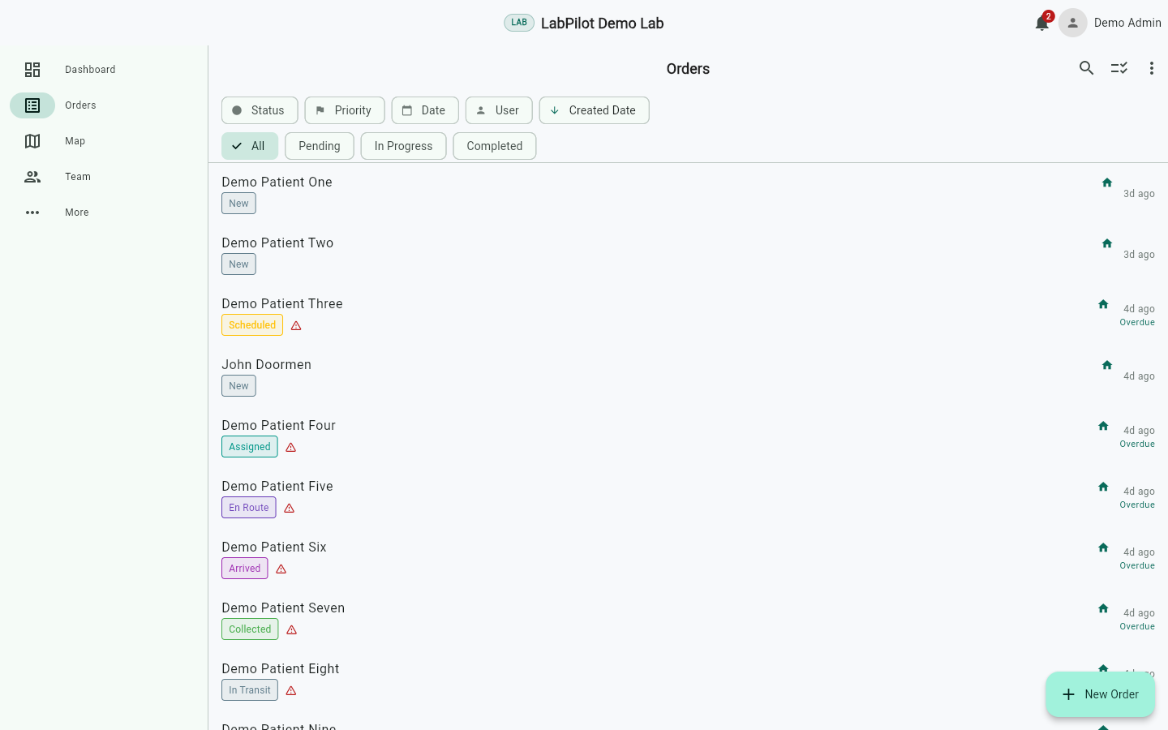Open Demo Patient One order
The width and height of the screenshot is (1168, 730).
688,193
